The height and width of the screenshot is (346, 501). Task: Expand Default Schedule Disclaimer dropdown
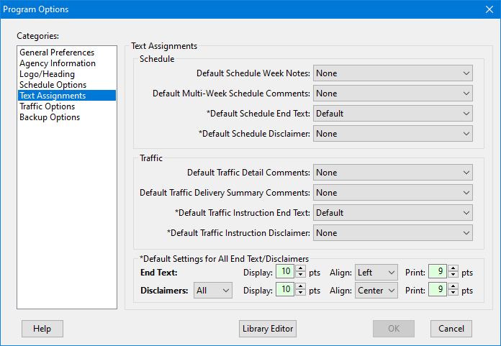[x=393, y=134]
